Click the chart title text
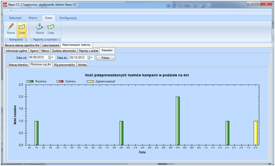This screenshot has width=275, height=166. pos(137,75)
